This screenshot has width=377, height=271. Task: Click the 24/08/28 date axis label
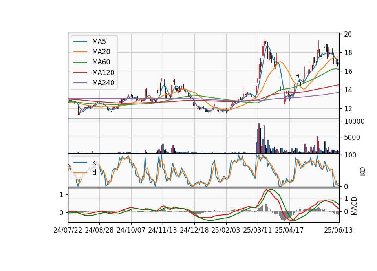point(99,230)
